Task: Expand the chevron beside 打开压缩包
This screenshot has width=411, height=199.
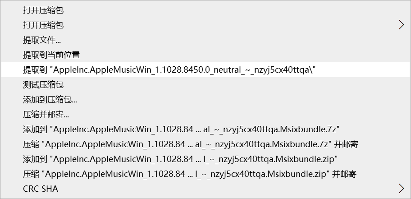Action: [401, 25]
